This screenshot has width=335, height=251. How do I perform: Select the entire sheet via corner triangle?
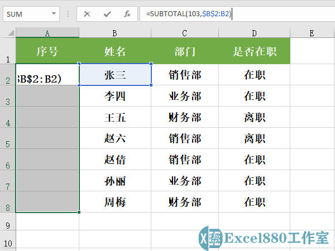[x=8, y=33]
